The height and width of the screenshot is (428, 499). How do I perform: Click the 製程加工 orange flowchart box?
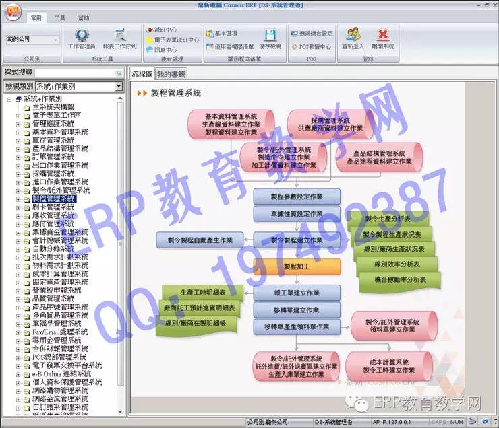tap(297, 266)
